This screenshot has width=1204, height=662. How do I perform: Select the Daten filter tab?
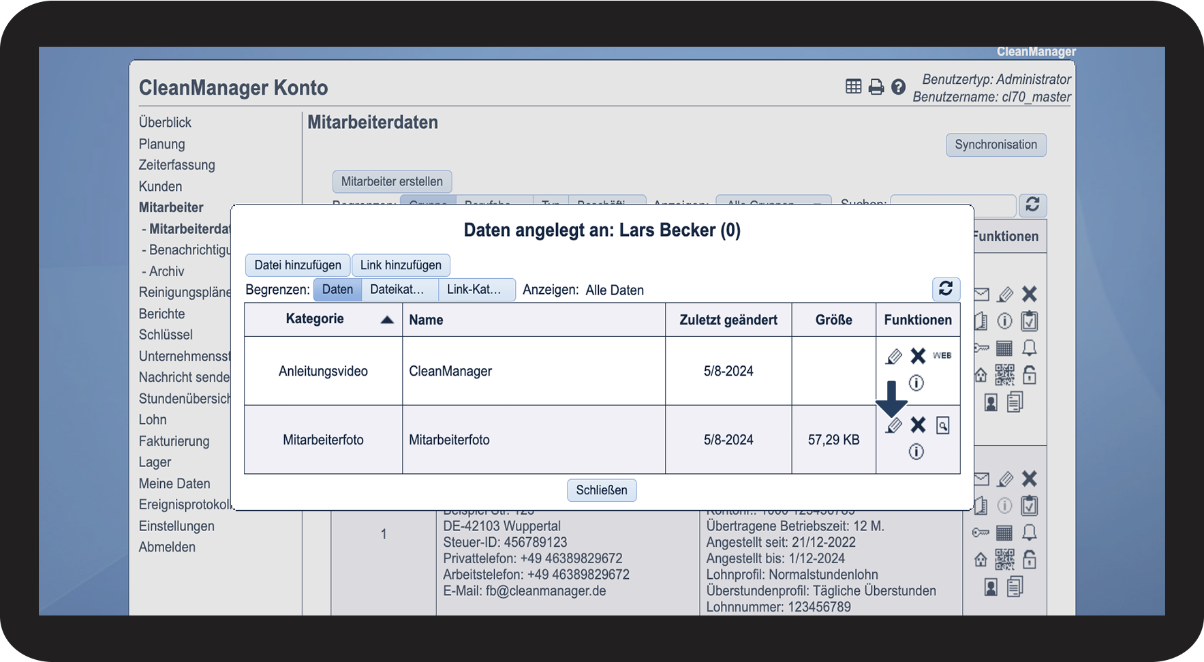tap(337, 290)
